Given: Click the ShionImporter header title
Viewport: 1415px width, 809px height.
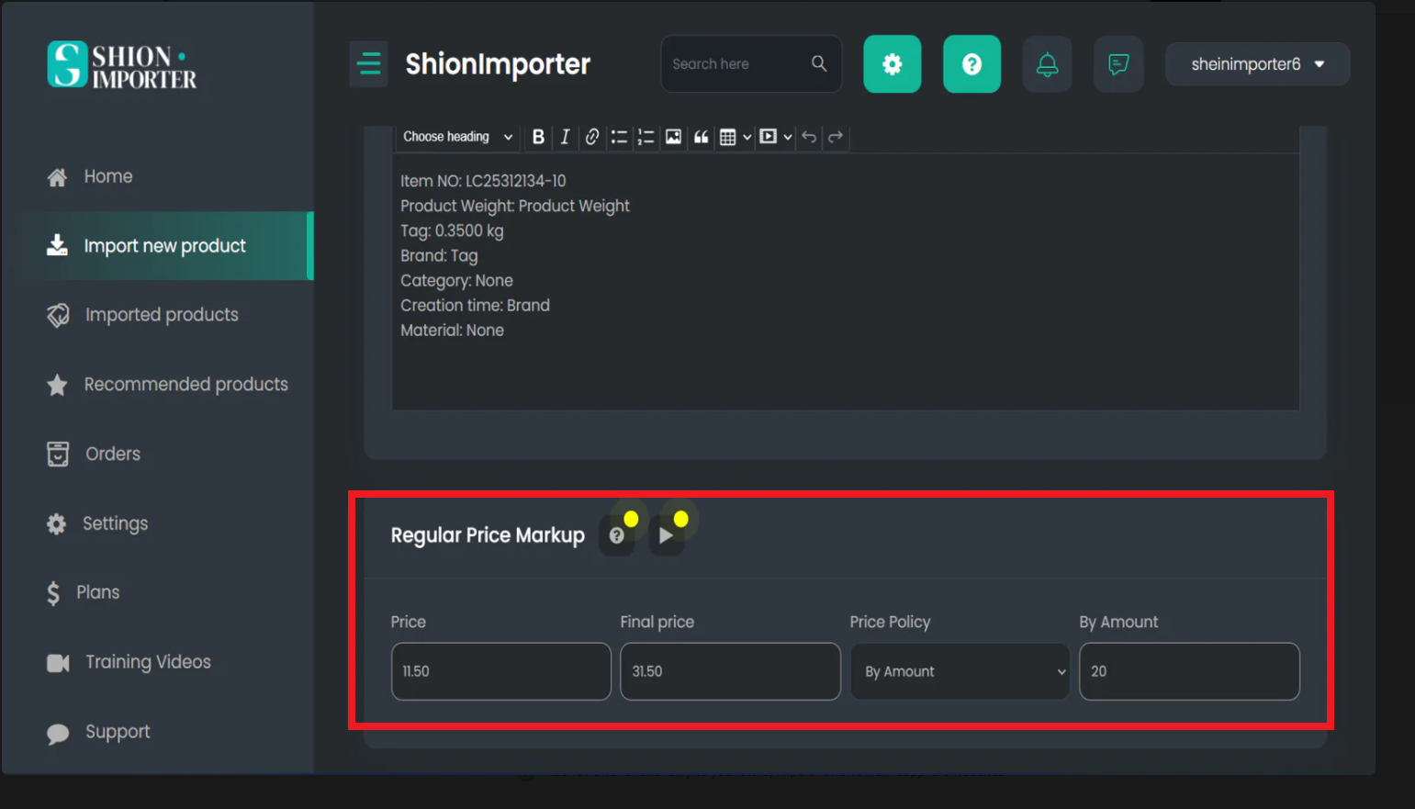Looking at the screenshot, I should coord(498,64).
